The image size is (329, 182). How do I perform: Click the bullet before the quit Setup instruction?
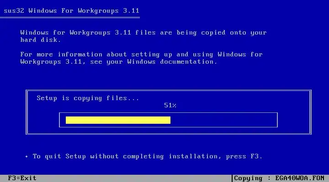pos(27,157)
